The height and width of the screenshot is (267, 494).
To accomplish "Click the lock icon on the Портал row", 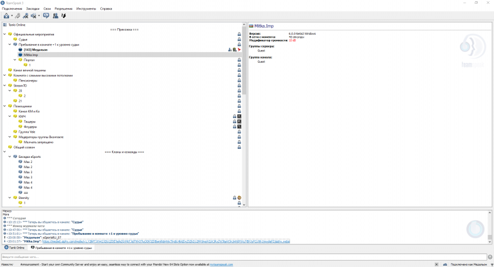I will click(239, 60).
